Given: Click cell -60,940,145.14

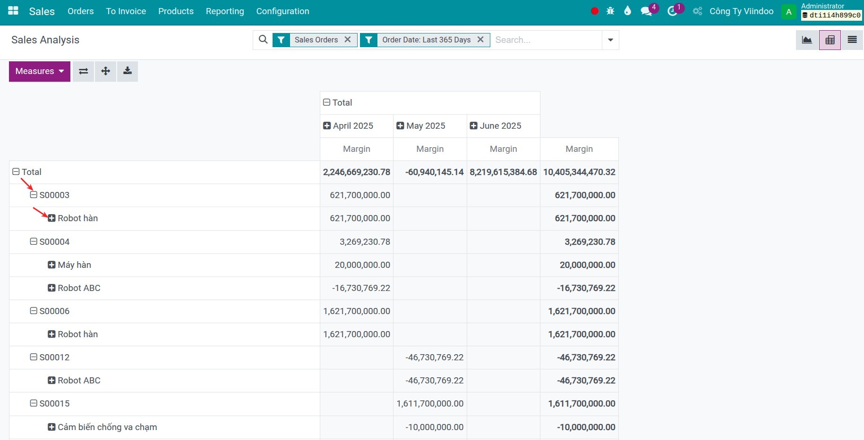Looking at the screenshot, I should pos(430,172).
